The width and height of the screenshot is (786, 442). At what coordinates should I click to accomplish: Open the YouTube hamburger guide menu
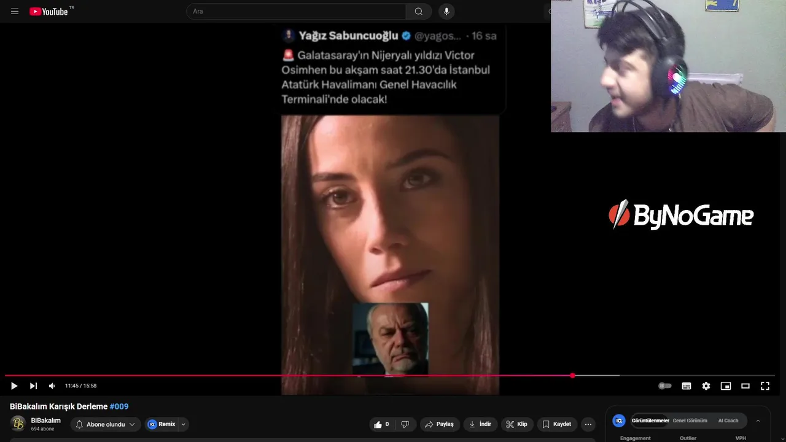point(15,11)
